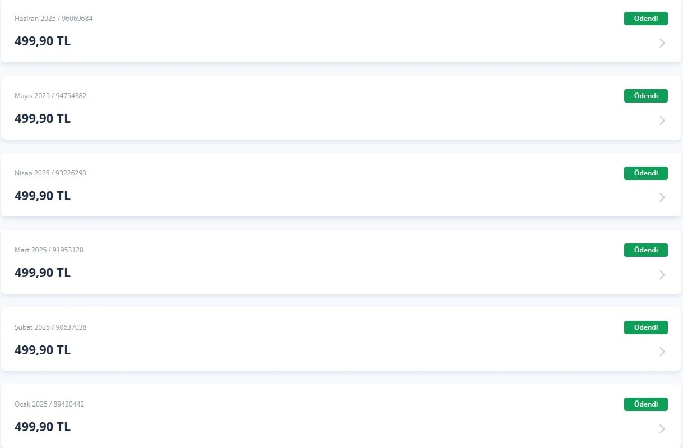
Task: Open invoice Ocak 2025 / 89420442
Action: [x=49, y=404]
